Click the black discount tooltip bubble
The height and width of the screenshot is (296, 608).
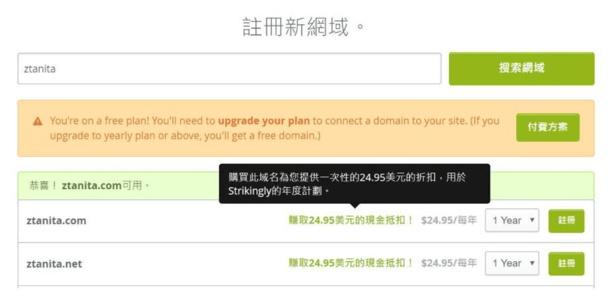[x=355, y=184]
